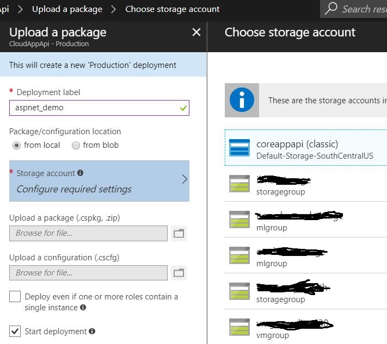The width and height of the screenshot is (387, 344).
Task: Uncheck the Start deployment checkbox
Action: tap(15, 331)
